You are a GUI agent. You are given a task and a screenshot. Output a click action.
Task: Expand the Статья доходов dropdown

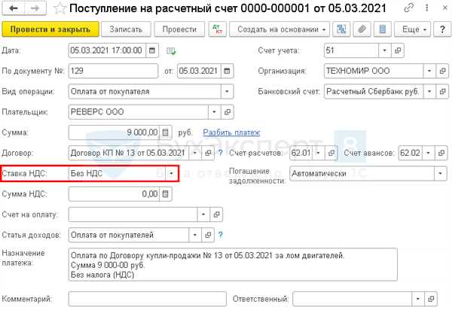click(x=195, y=235)
